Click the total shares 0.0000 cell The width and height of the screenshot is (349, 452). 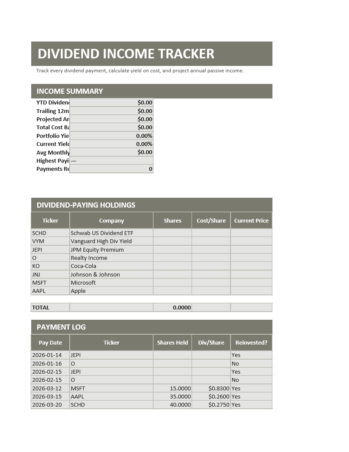point(172,308)
